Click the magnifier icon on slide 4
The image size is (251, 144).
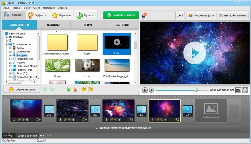(161, 120)
